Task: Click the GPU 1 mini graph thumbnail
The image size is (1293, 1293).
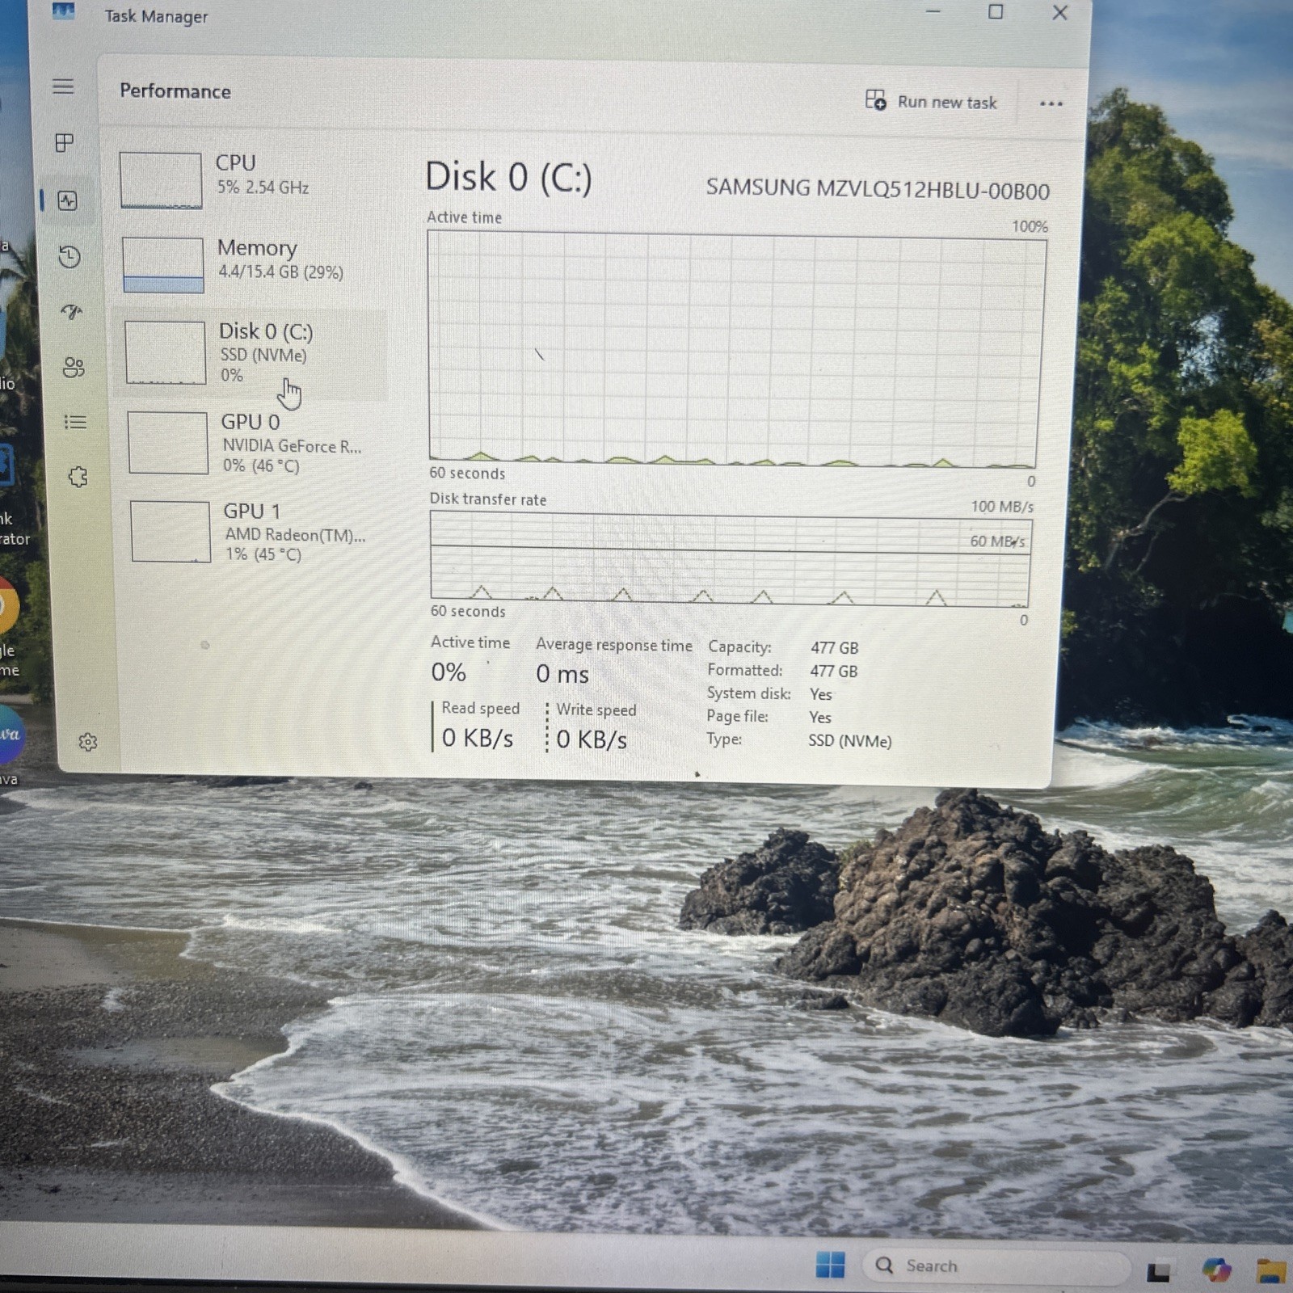Action: [x=171, y=532]
